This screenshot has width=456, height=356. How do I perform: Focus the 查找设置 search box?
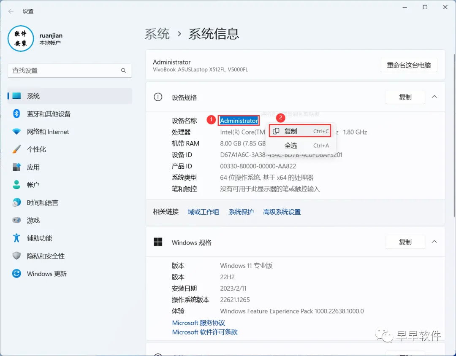[x=70, y=70]
